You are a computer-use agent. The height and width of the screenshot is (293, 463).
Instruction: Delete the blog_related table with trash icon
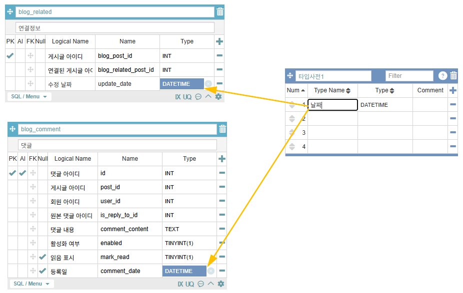pos(220,12)
